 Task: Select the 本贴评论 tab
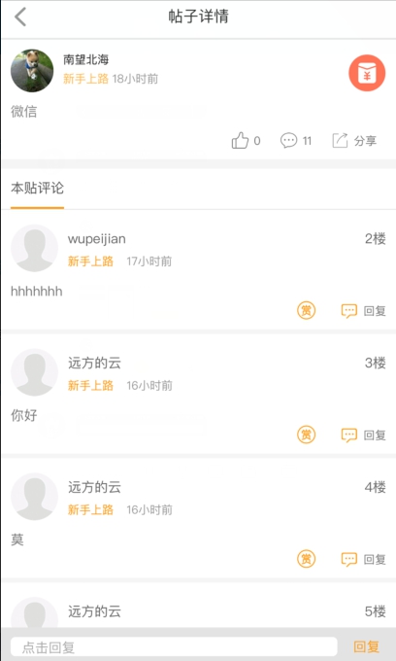[37, 188]
